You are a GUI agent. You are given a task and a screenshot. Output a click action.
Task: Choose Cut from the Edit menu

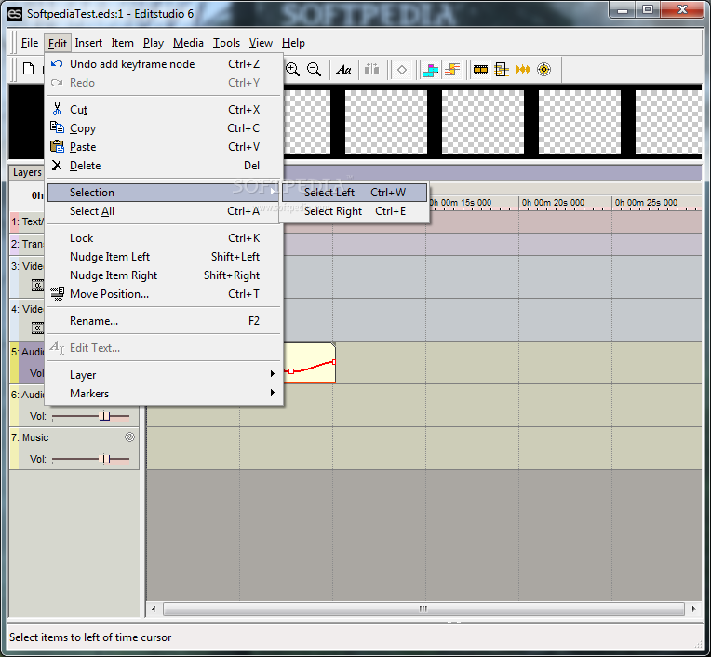pos(164,110)
